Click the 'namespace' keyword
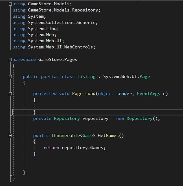The image size is (183, 186). tap(24, 60)
